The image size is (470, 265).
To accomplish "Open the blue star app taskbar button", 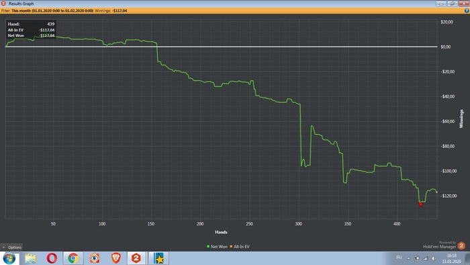I will pos(159,258).
